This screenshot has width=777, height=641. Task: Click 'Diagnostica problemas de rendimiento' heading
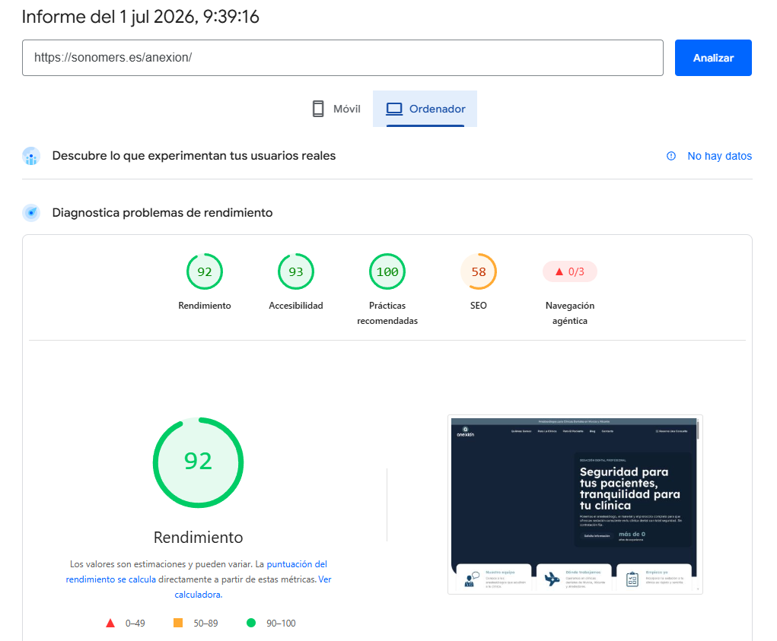point(163,213)
